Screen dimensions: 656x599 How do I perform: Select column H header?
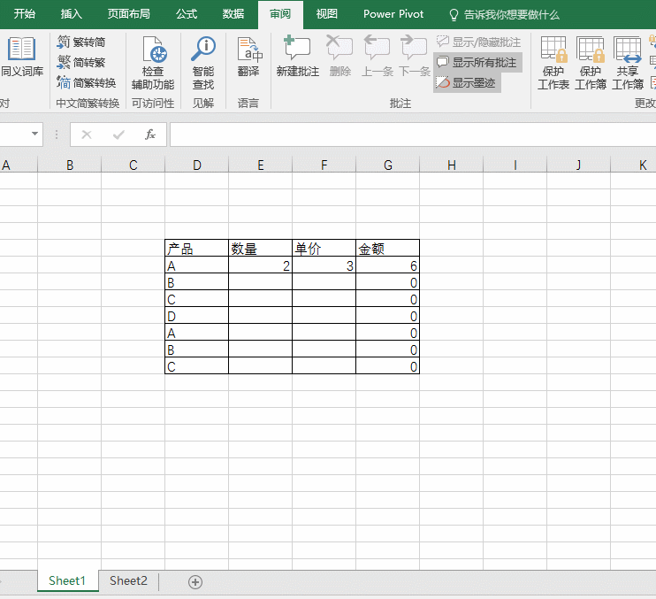(x=451, y=165)
